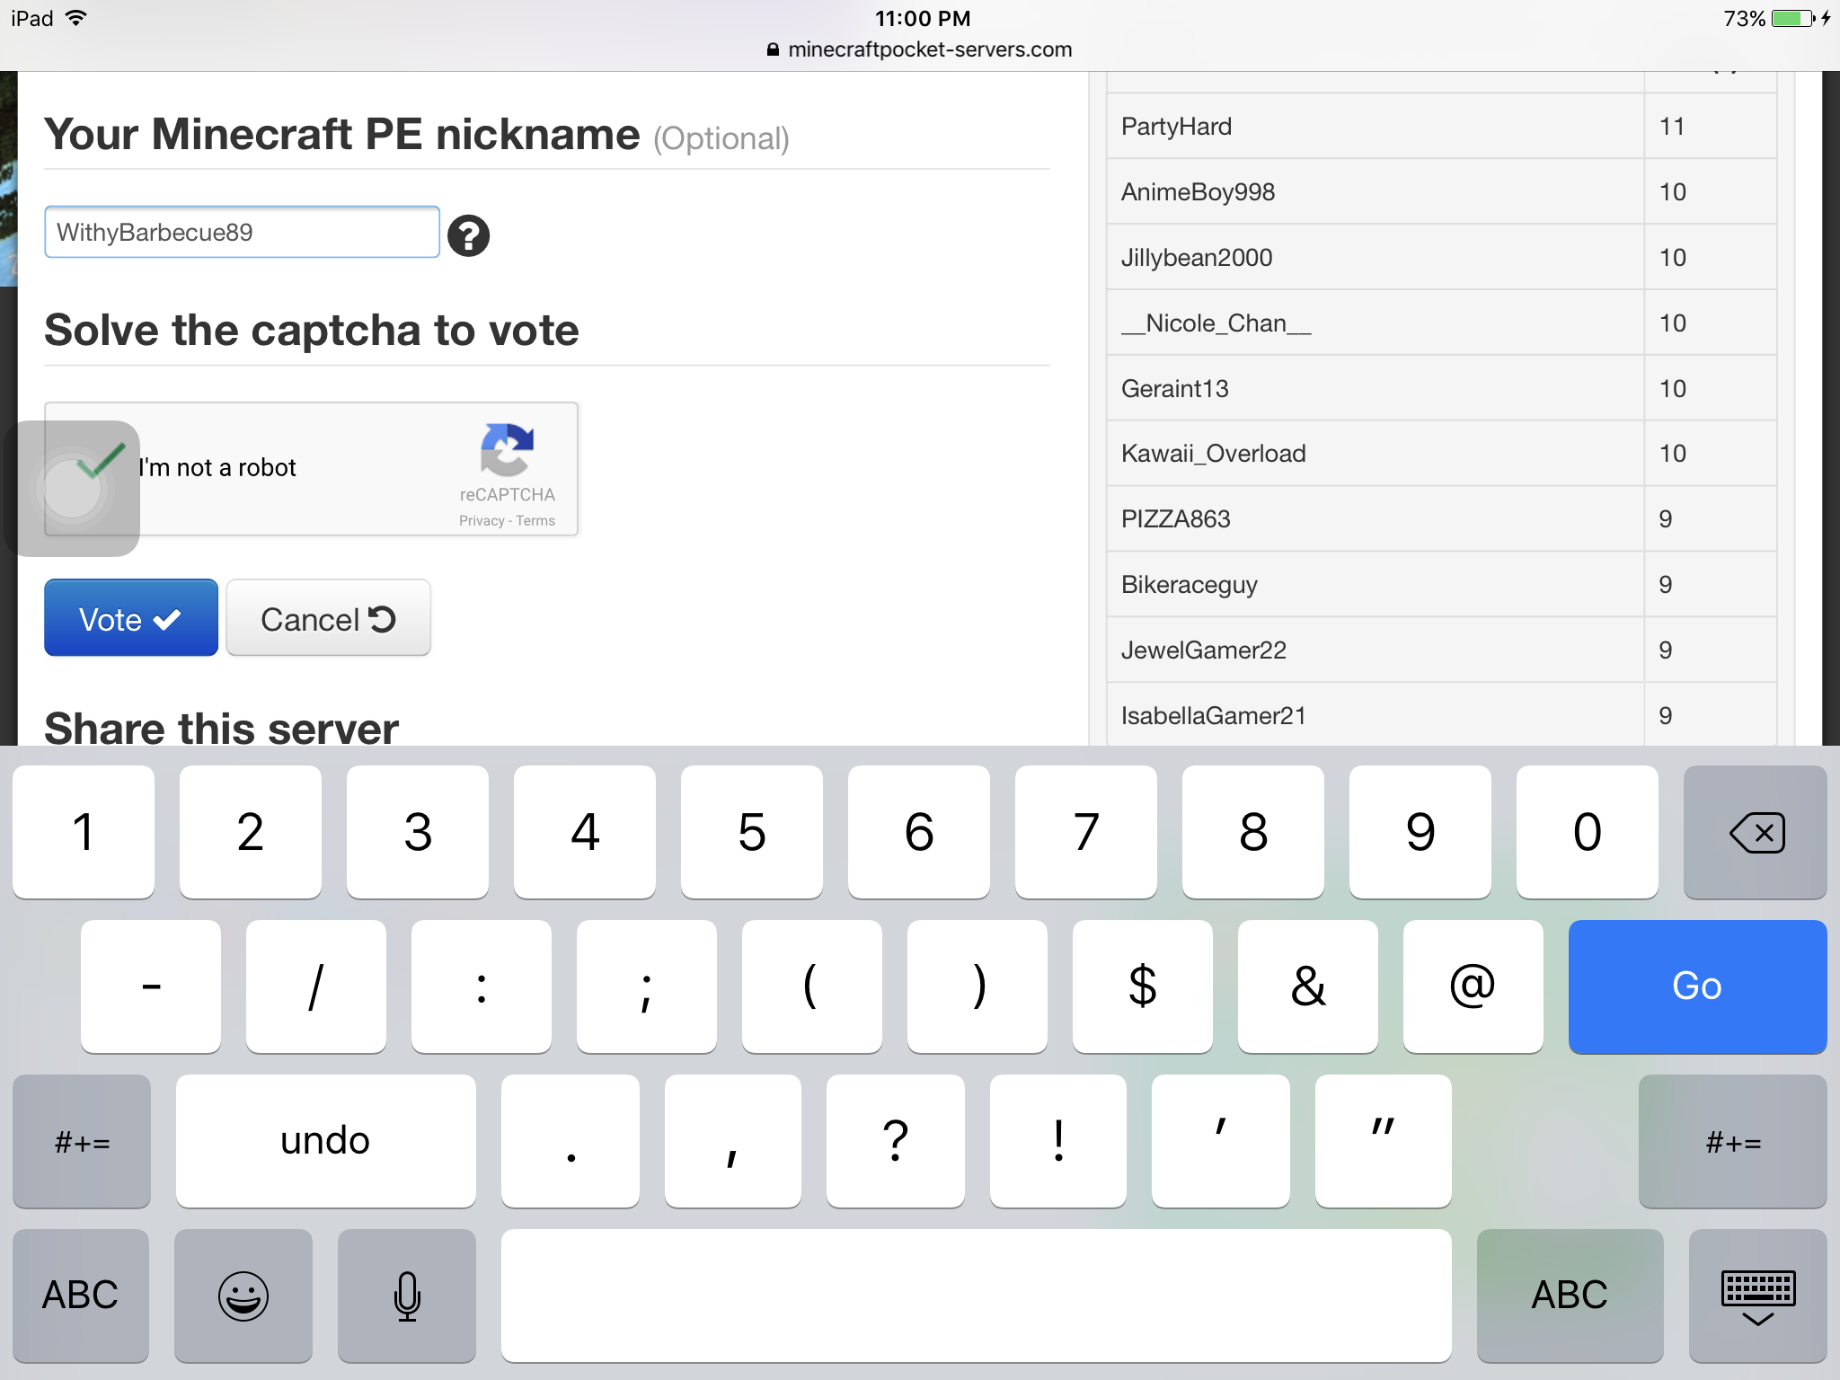Viewport: 1840px width, 1380px height.
Task: Open the reCAPTCHA Terms link
Action: (x=535, y=521)
